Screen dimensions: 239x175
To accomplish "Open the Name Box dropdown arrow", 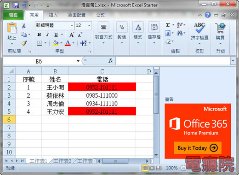I will click(x=78, y=61).
